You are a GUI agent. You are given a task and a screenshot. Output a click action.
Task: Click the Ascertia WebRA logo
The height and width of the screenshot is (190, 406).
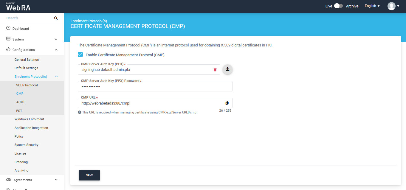(18, 7)
